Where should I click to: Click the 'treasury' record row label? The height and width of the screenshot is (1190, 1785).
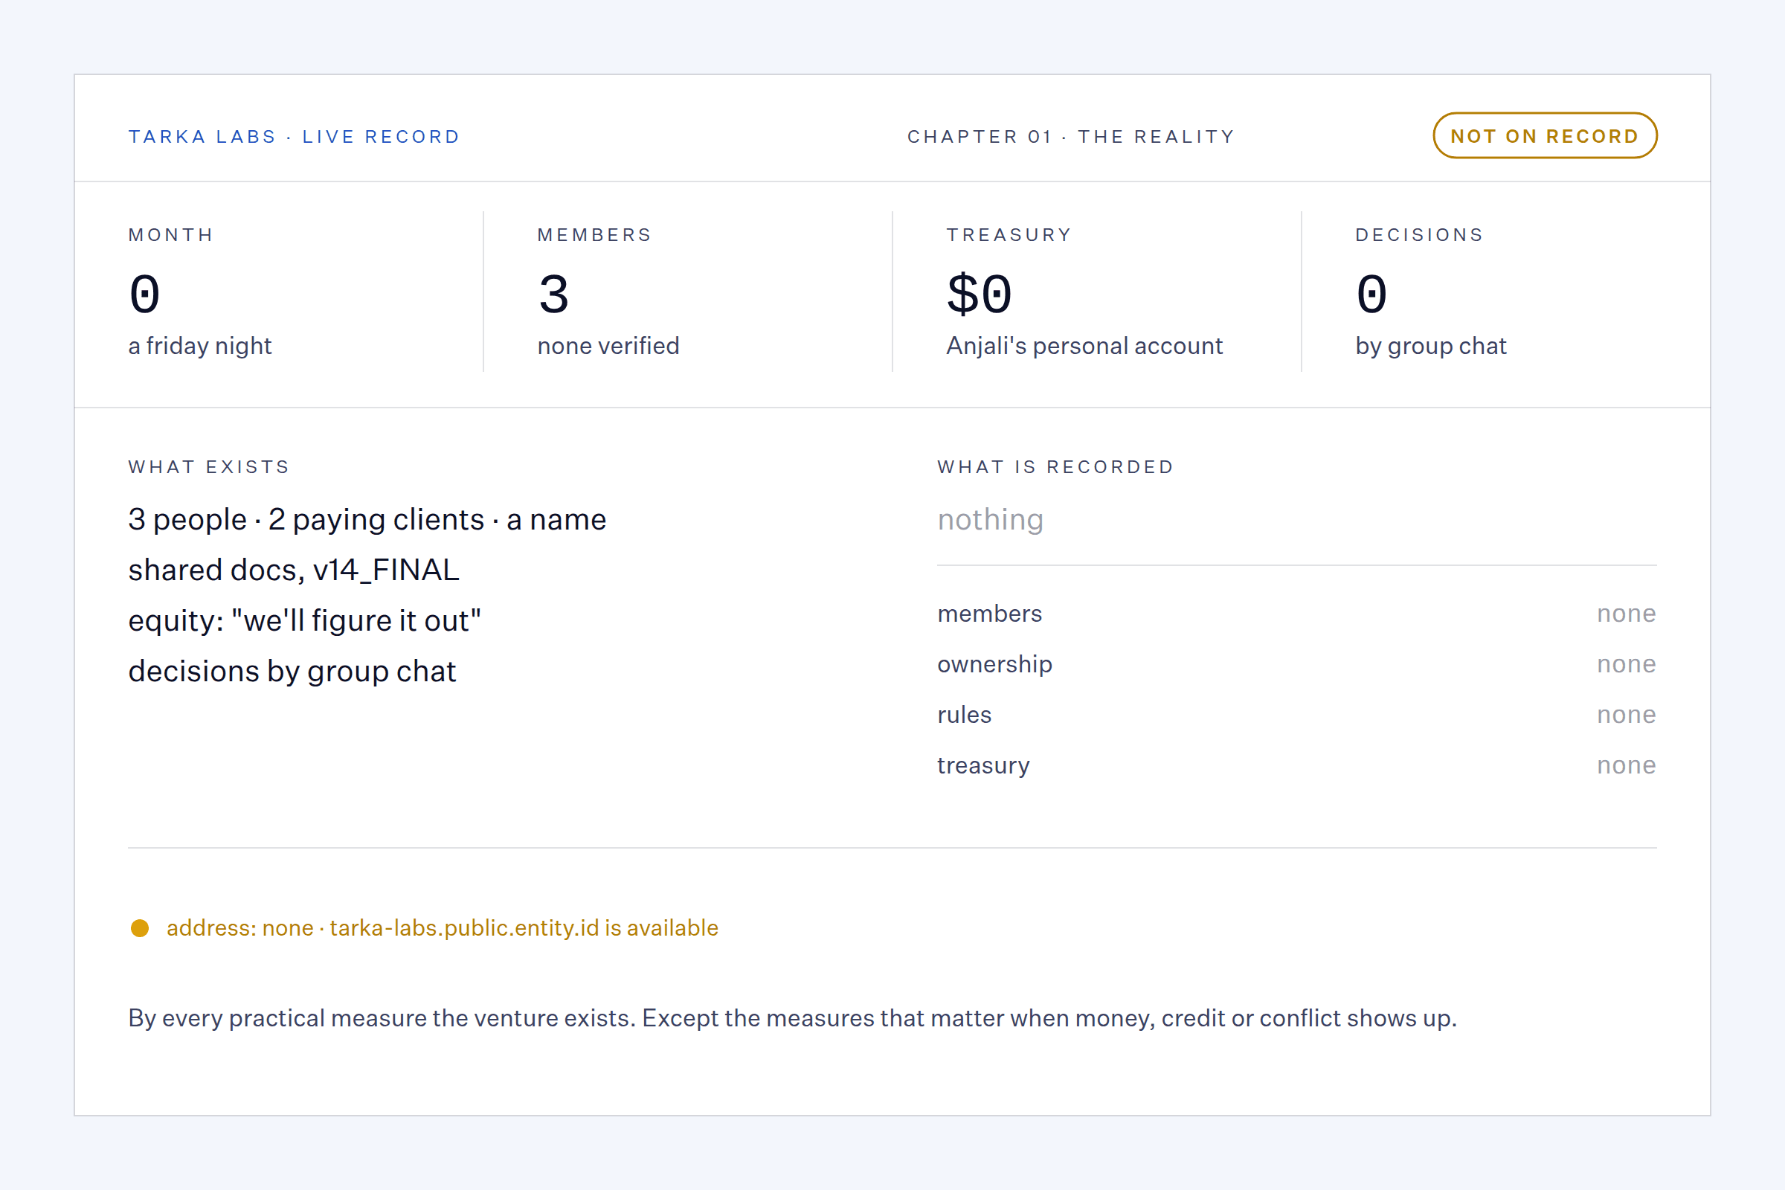(983, 765)
